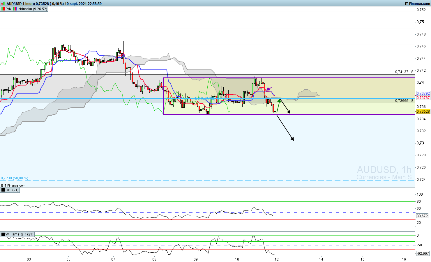Click the 0,742 price axis label
The width and height of the screenshot is (431, 262).
click(421, 70)
